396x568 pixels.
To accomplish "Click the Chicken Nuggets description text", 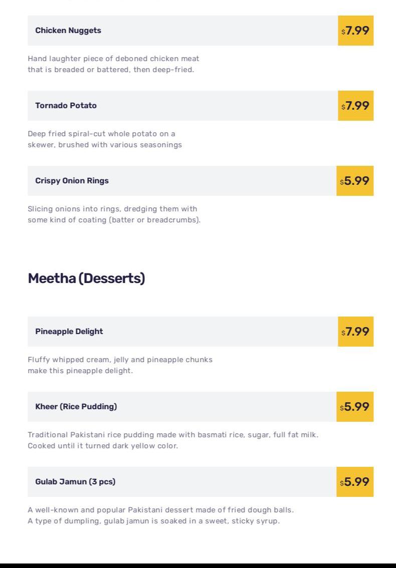I will point(113,64).
